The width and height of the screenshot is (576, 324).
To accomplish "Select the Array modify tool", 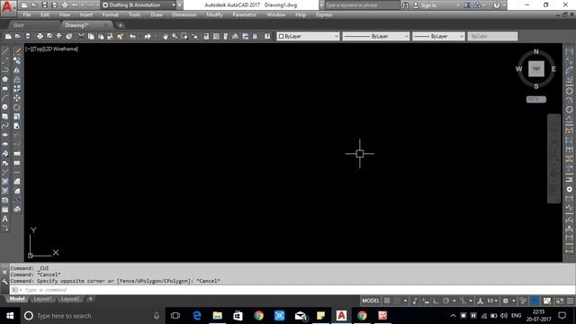I will click(x=17, y=88).
